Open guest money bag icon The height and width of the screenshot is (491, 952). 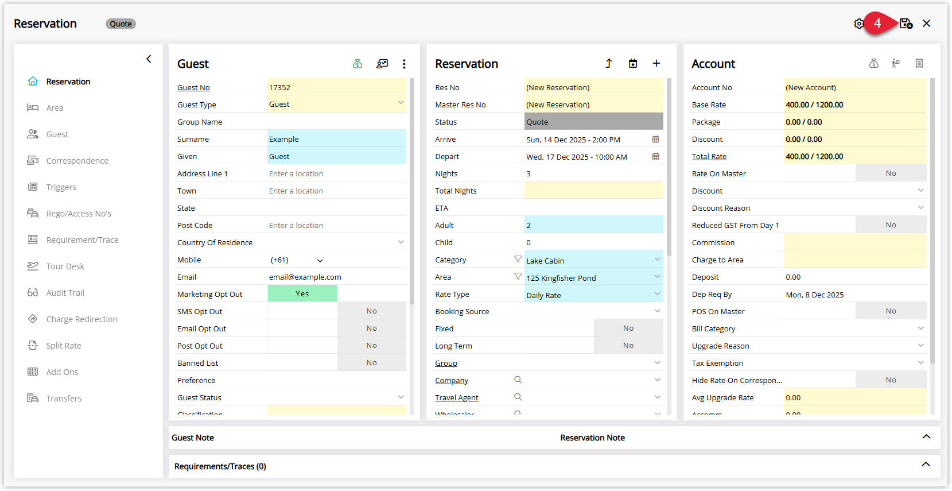pyautogui.click(x=358, y=64)
